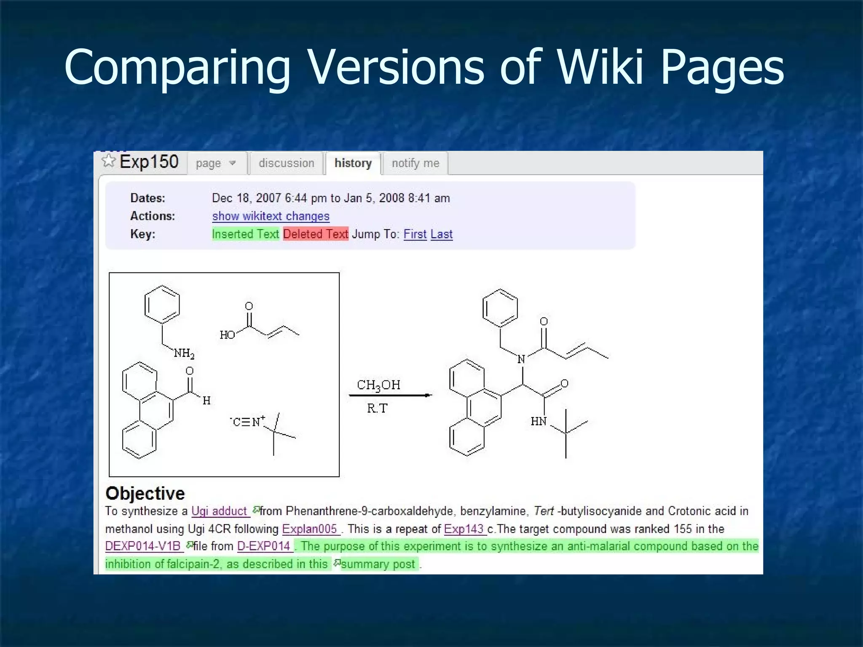The image size is (863, 647).
Task: Click the star icon beside Exp150
Action: click(108, 160)
